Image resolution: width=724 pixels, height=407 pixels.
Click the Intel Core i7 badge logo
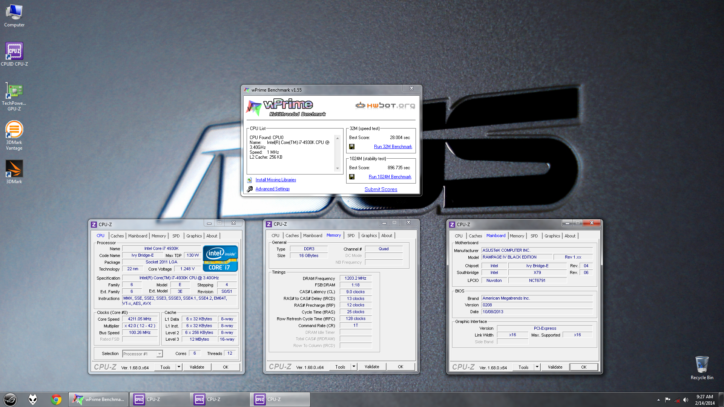click(x=220, y=259)
